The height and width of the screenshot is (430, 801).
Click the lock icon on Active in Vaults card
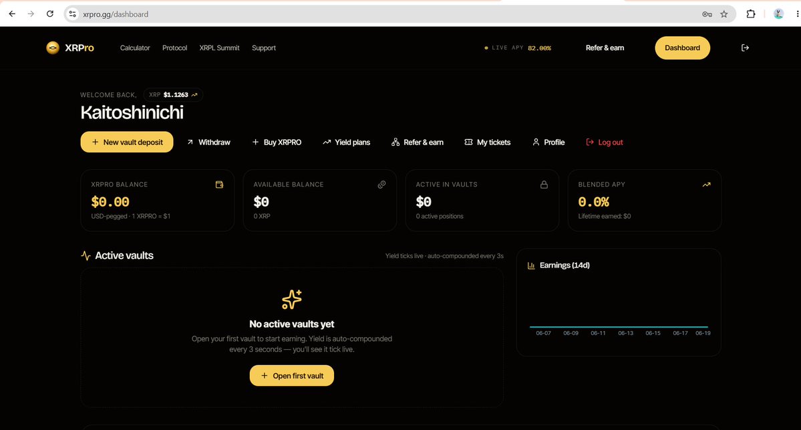click(x=544, y=185)
